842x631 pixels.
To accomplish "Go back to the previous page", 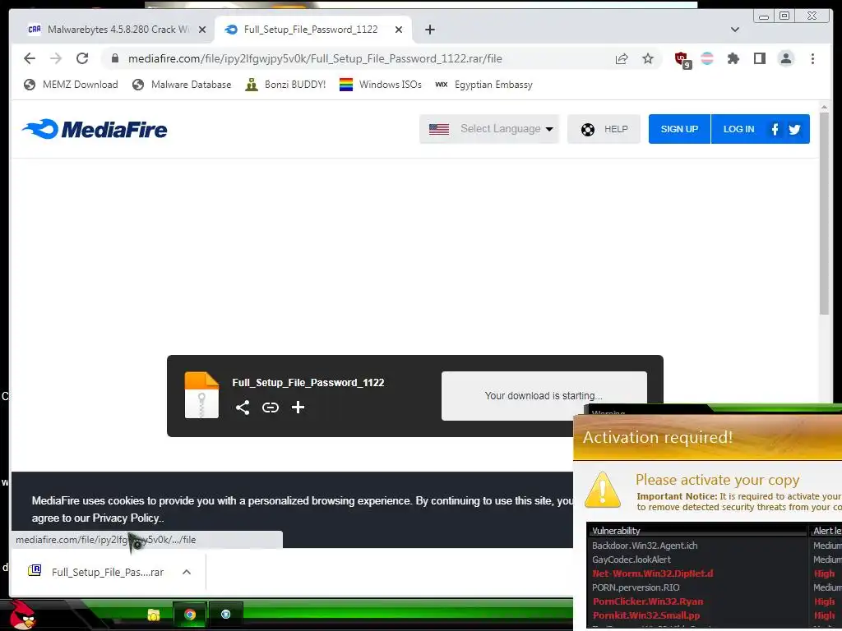I will click(30, 58).
